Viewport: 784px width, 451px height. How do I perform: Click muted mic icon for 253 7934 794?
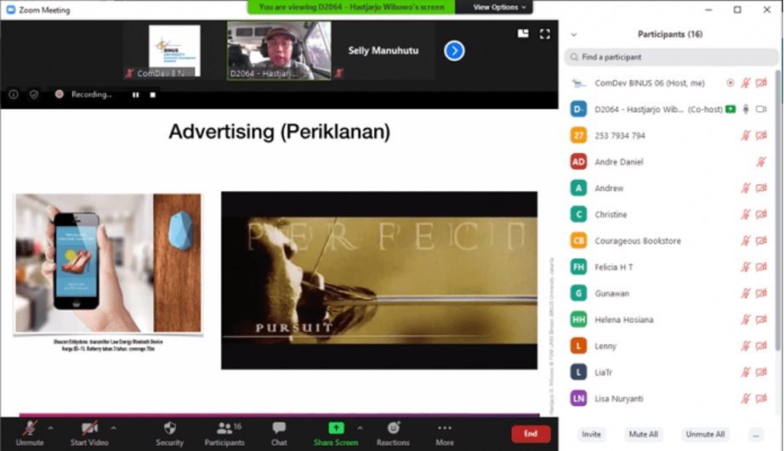(746, 136)
